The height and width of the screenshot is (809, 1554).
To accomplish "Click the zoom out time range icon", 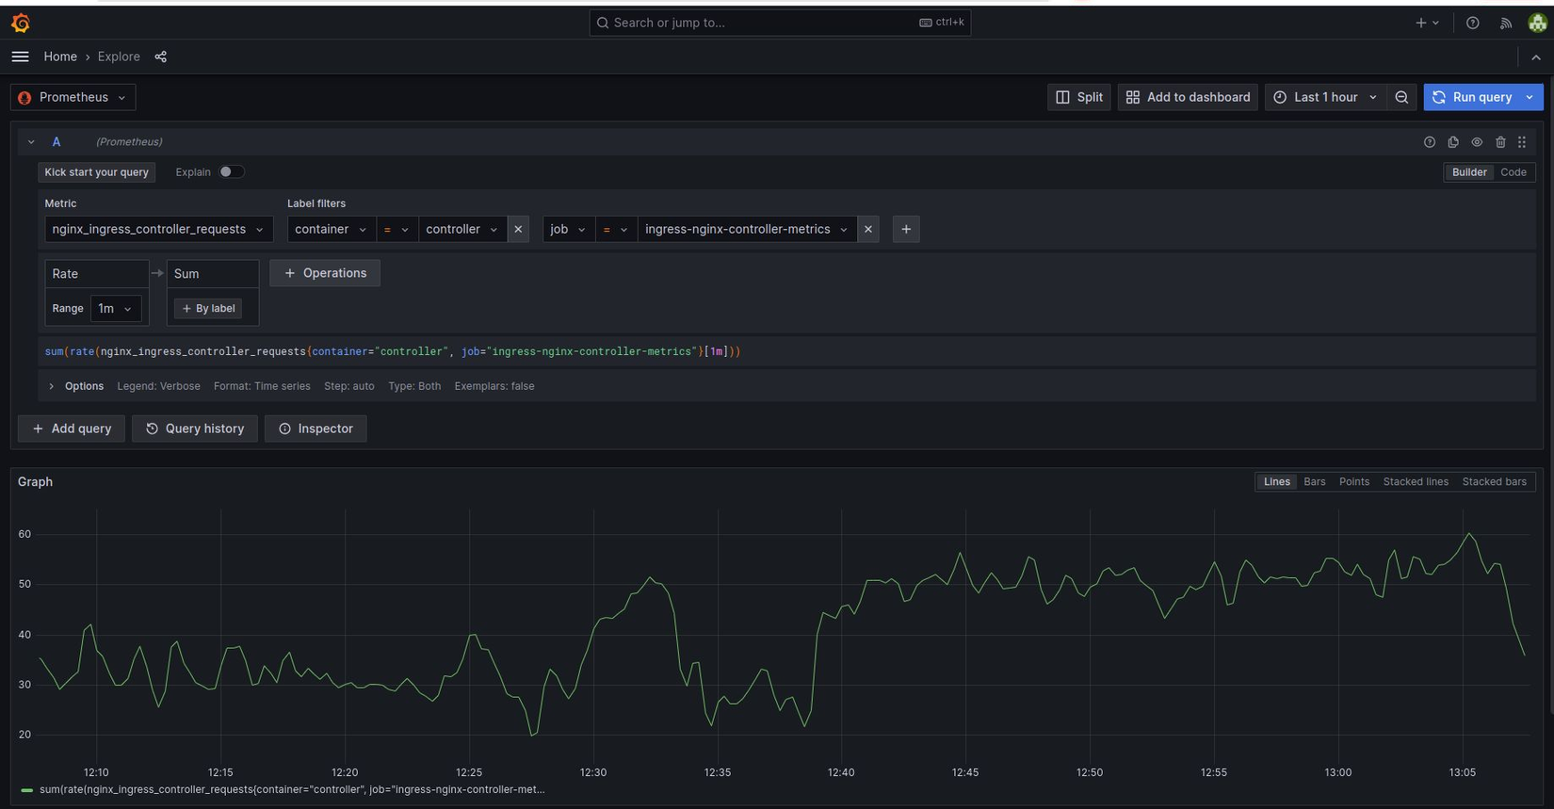I will (x=1401, y=97).
